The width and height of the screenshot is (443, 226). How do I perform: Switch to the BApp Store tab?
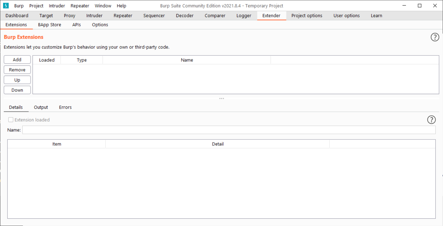click(x=50, y=25)
